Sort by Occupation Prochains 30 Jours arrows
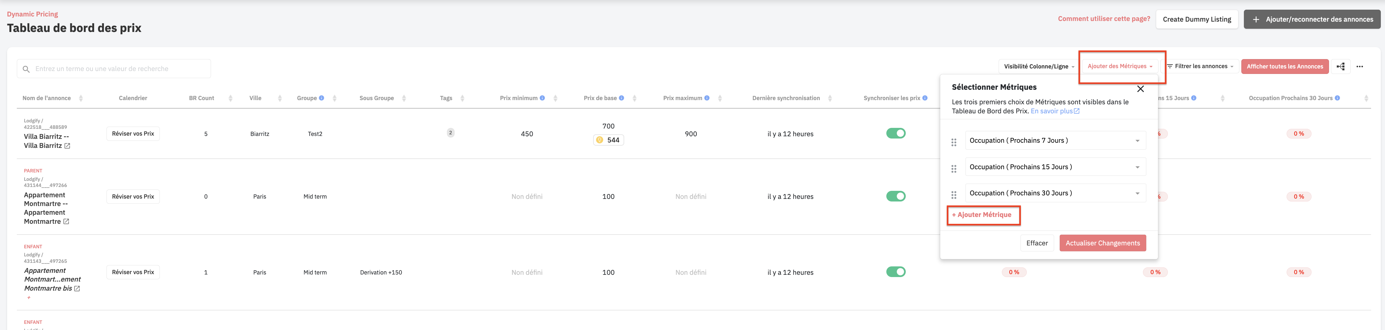This screenshot has width=1385, height=330. coord(1366,98)
